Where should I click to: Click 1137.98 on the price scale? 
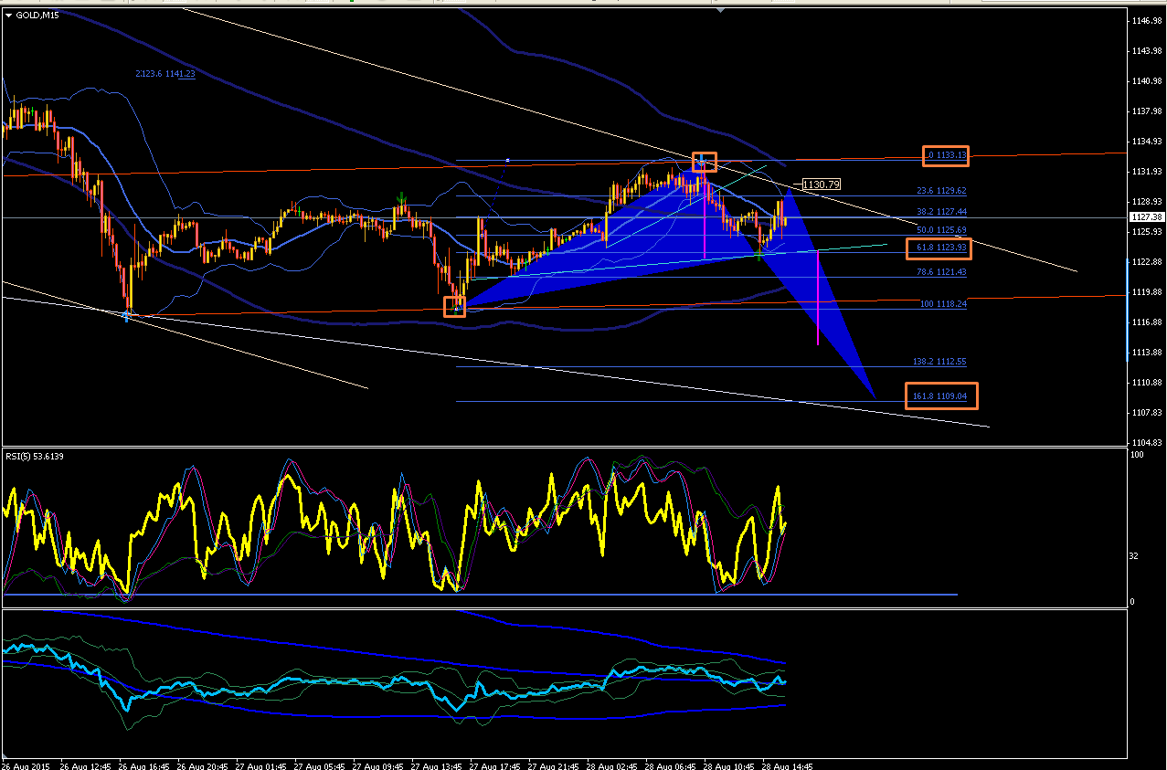(x=1147, y=111)
